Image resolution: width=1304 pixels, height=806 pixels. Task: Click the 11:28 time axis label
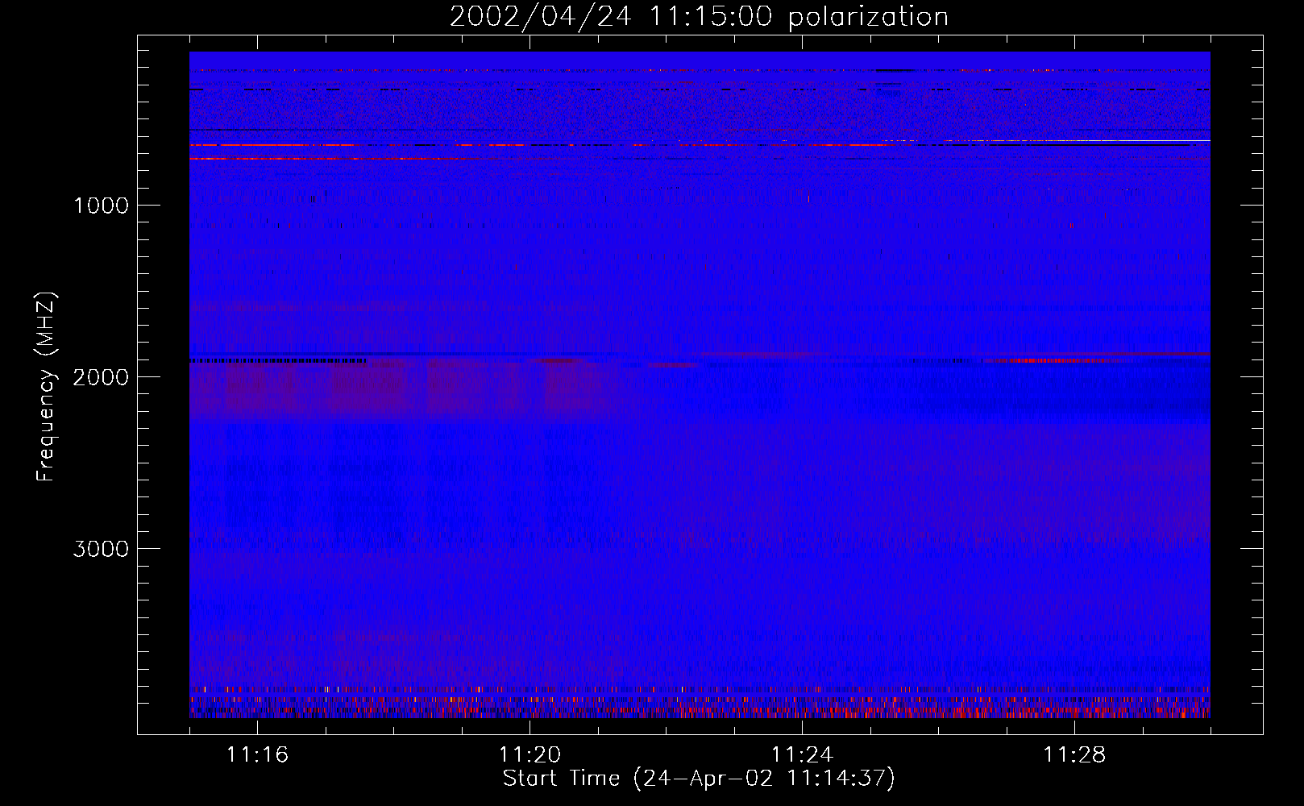(1074, 754)
